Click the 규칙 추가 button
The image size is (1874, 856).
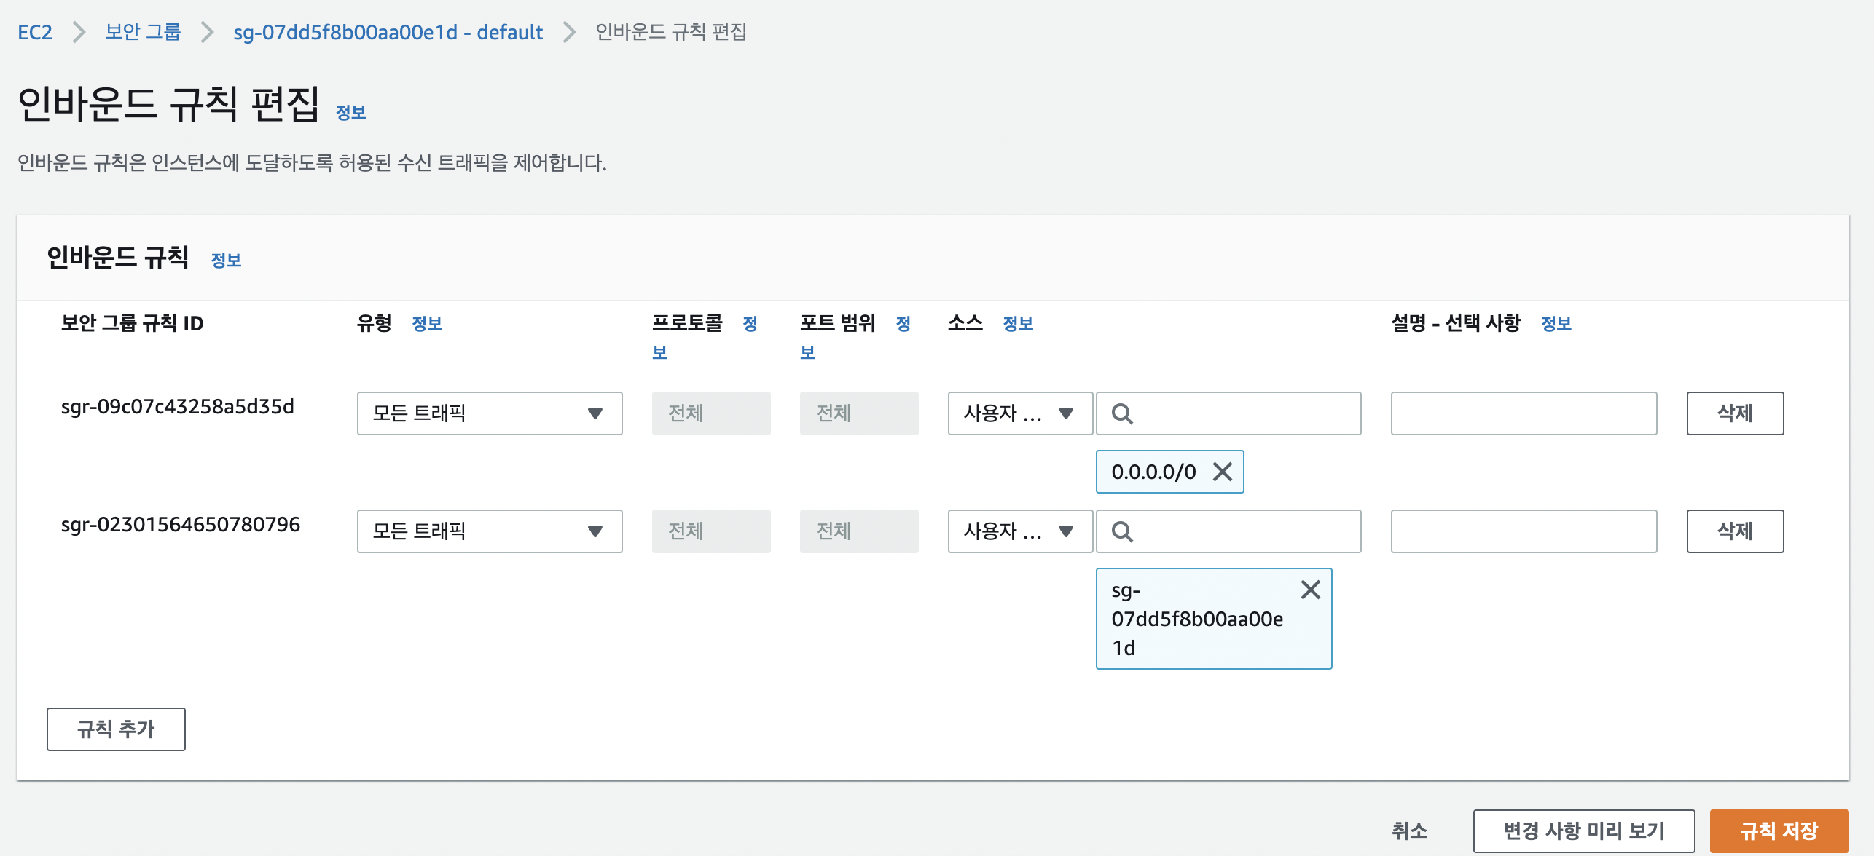pyautogui.click(x=115, y=729)
